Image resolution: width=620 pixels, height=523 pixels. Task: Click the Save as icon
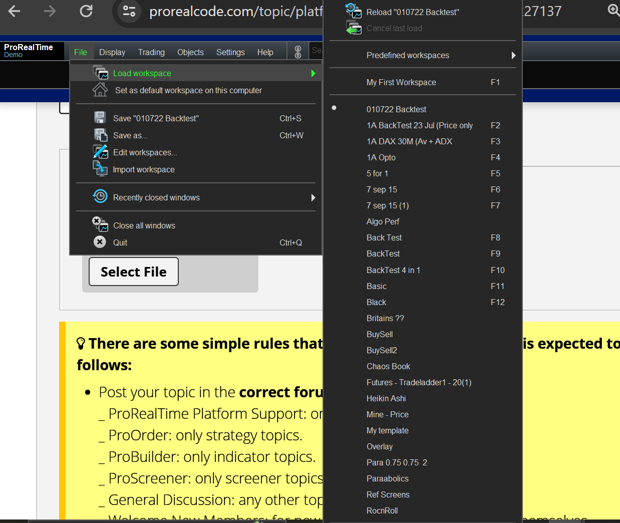click(100, 135)
